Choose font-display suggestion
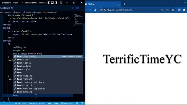 tap(48, 76)
